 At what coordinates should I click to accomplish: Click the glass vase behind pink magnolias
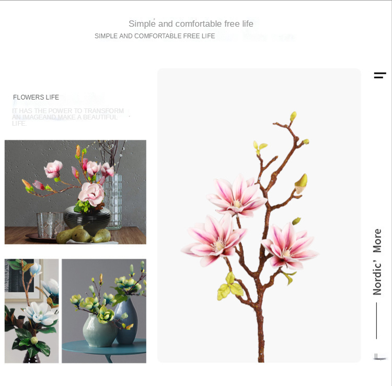pyautogui.click(x=114, y=202)
